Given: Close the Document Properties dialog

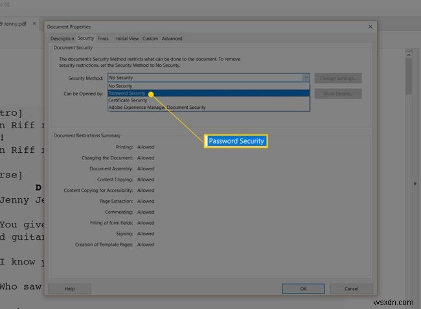Looking at the screenshot, I should [x=370, y=27].
